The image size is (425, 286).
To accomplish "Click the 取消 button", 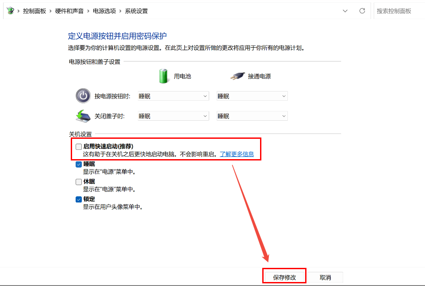I will coord(325,277).
